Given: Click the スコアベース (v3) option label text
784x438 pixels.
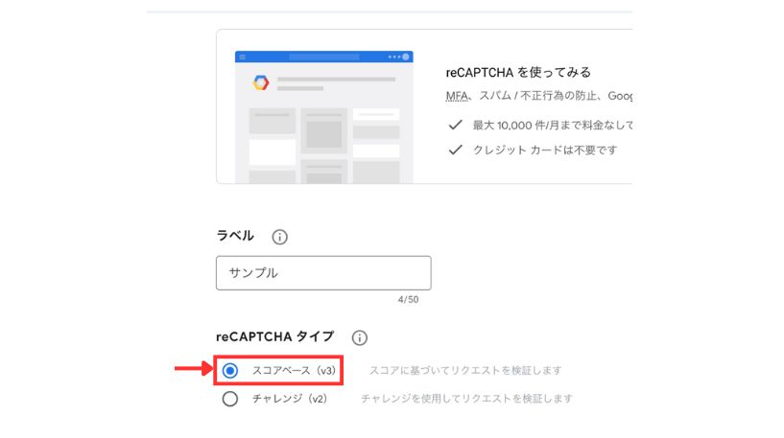Looking at the screenshot, I should 294,371.
